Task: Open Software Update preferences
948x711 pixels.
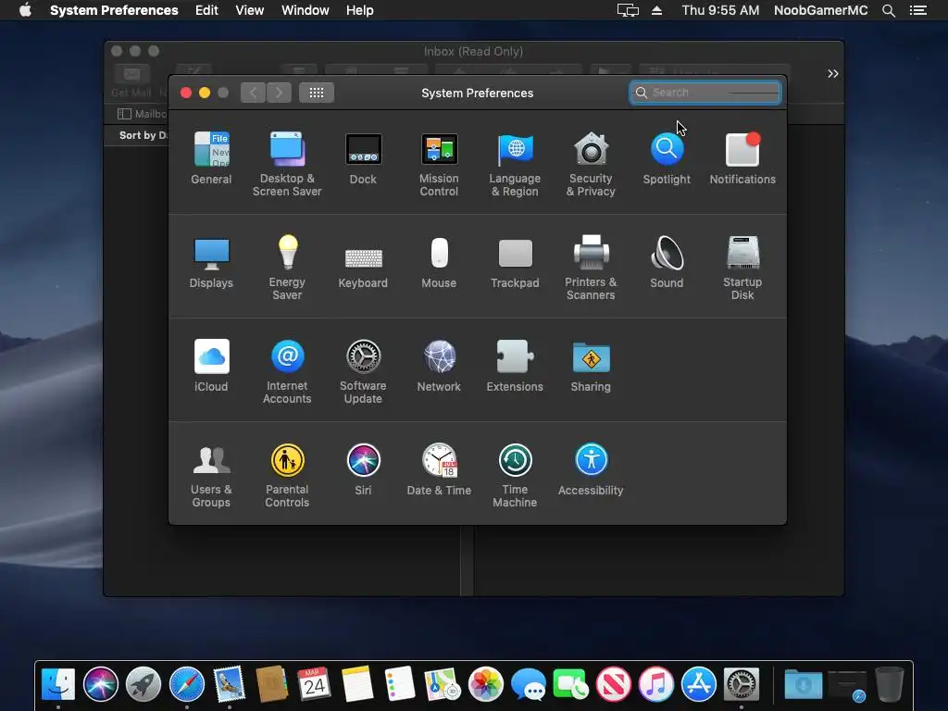Action: point(363,371)
